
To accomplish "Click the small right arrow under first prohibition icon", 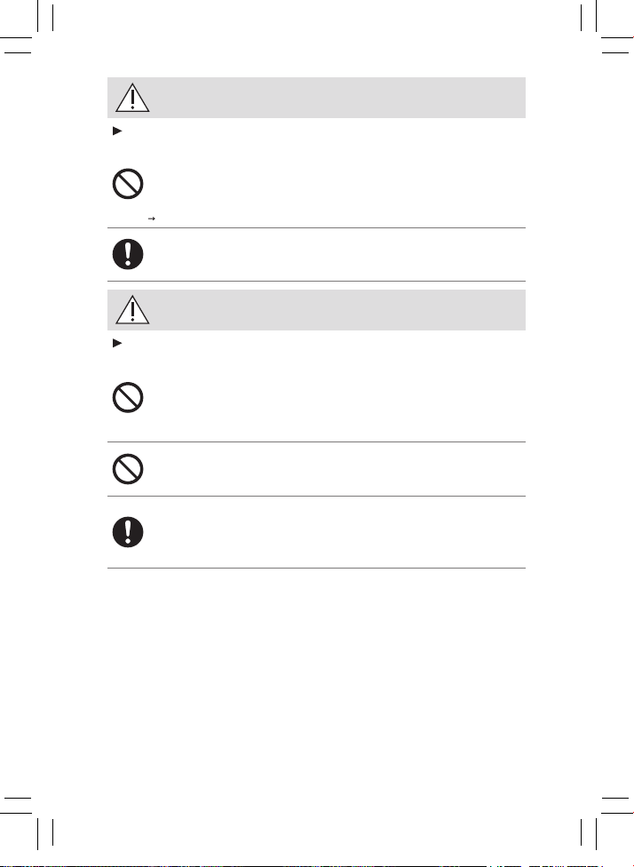I will [152, 219].
